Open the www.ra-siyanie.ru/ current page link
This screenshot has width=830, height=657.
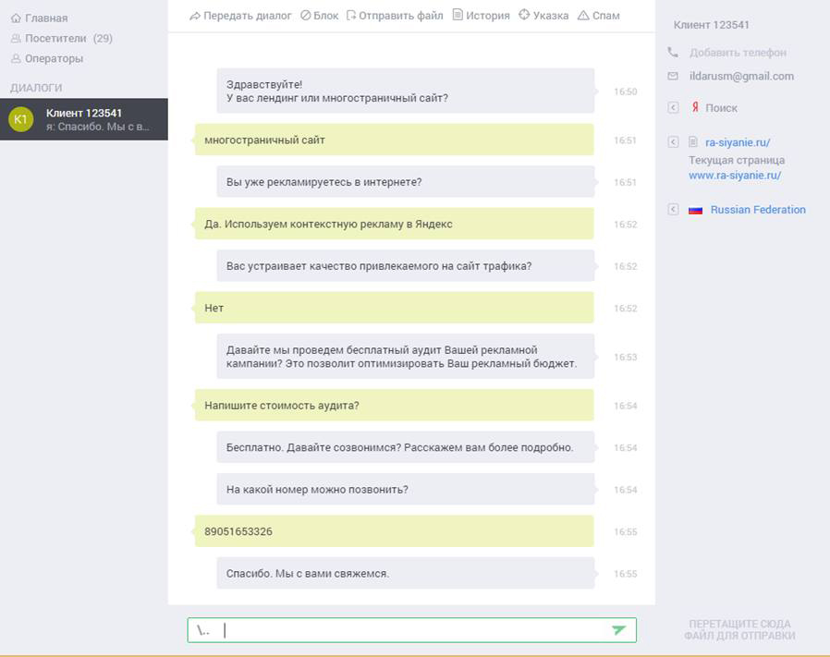coord(735,176)
